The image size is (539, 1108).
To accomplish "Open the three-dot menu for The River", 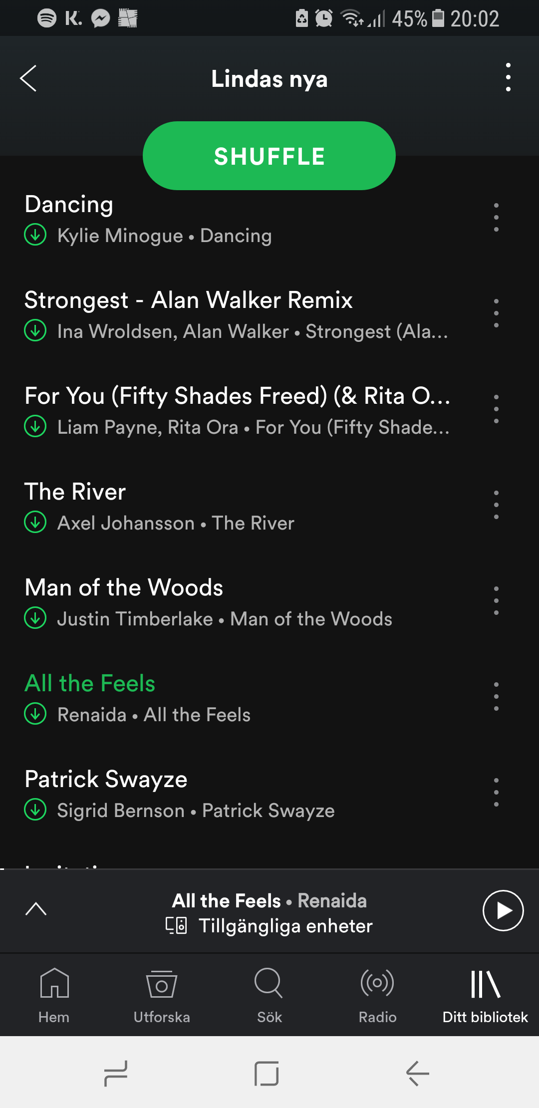I will tap(496, 505).
